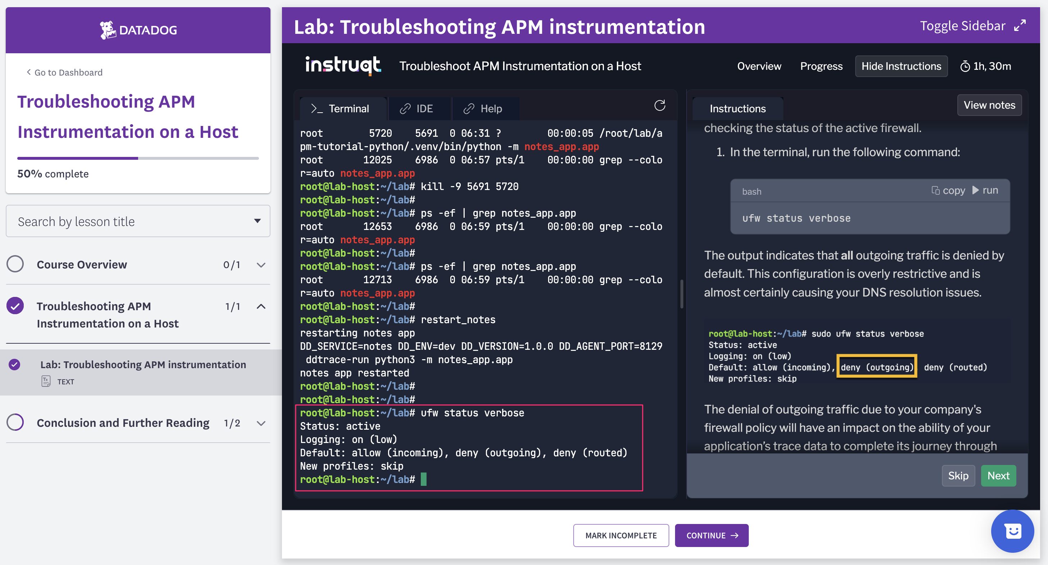Open the Search by lesson title dropdown
This screenshot has width=1048, height=565.
(x=138, y=221)
